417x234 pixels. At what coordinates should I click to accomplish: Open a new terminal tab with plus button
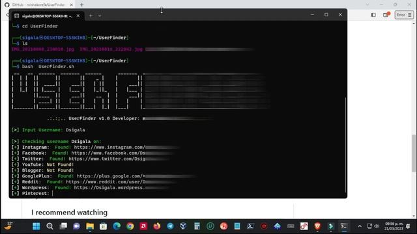point(91,16)
